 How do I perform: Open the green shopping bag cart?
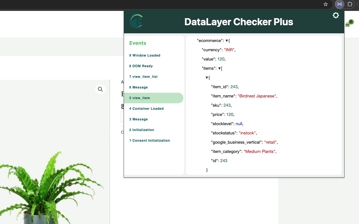tap(347, 25)
